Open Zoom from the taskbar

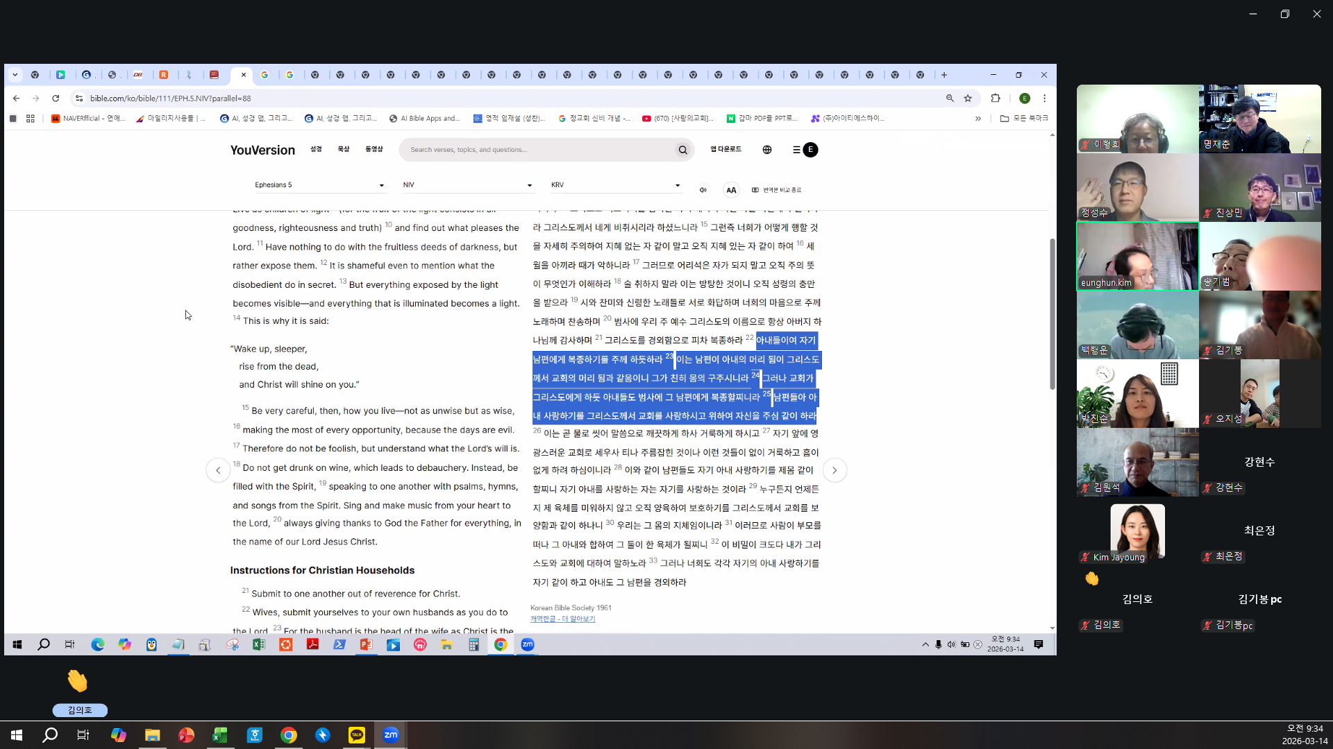click(391, 735)
